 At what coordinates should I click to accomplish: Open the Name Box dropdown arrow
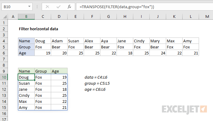29,6
